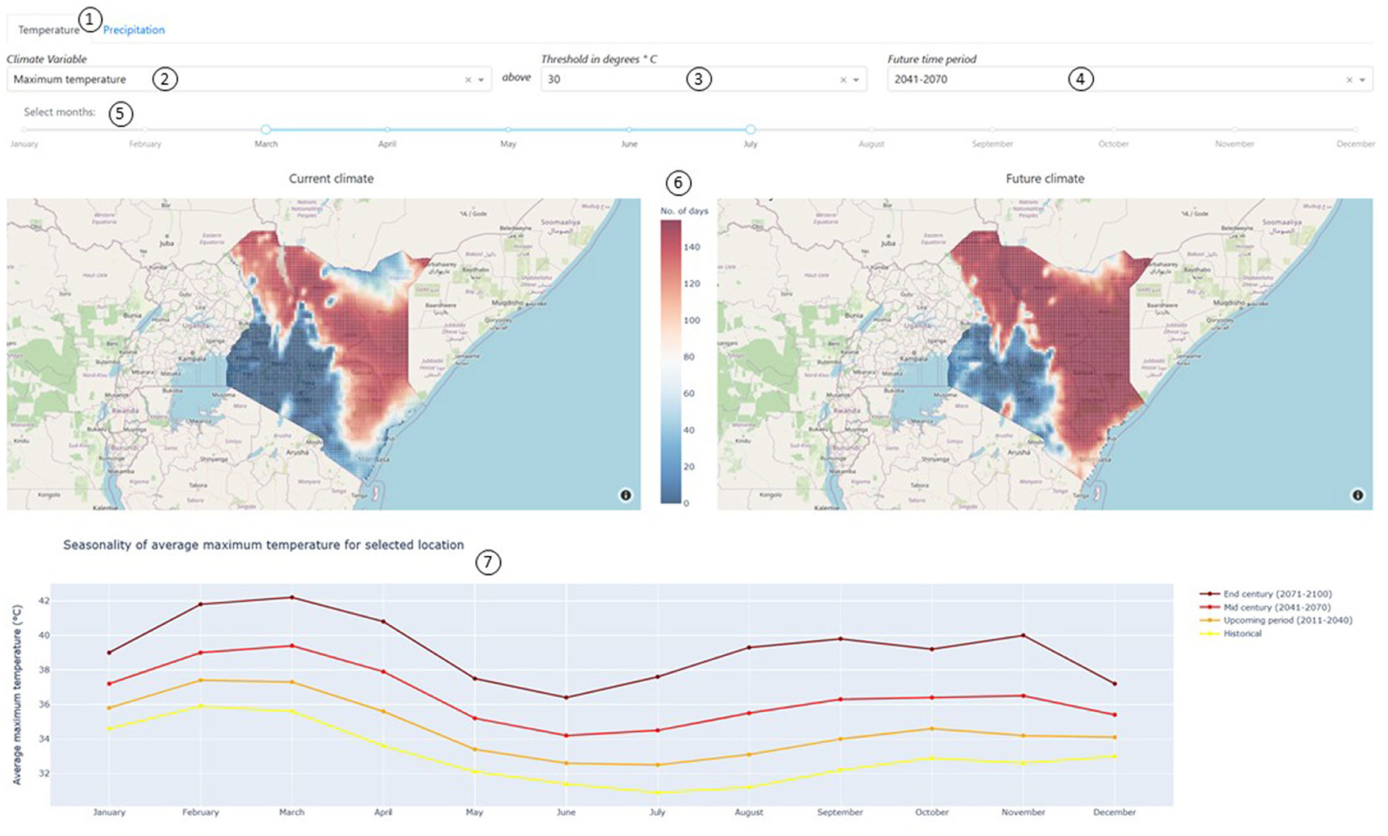1388x836 pixels.
Task: Toggle Upcoming period (2011-2040) legend series
Action: [x=1276, y=620]
